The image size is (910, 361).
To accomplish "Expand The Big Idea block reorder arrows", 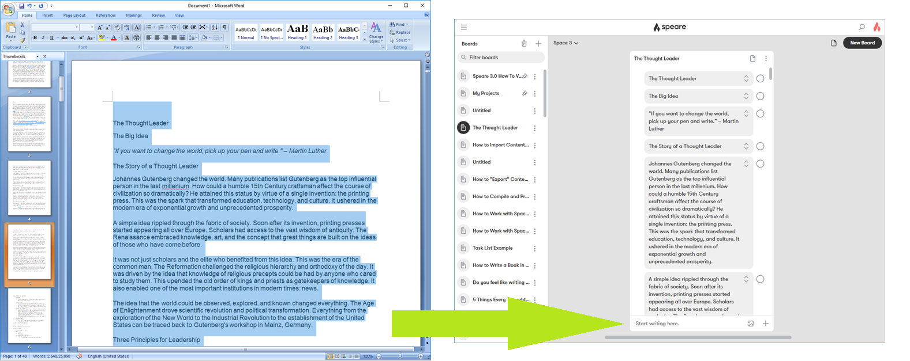I will (x=746, y=96).
